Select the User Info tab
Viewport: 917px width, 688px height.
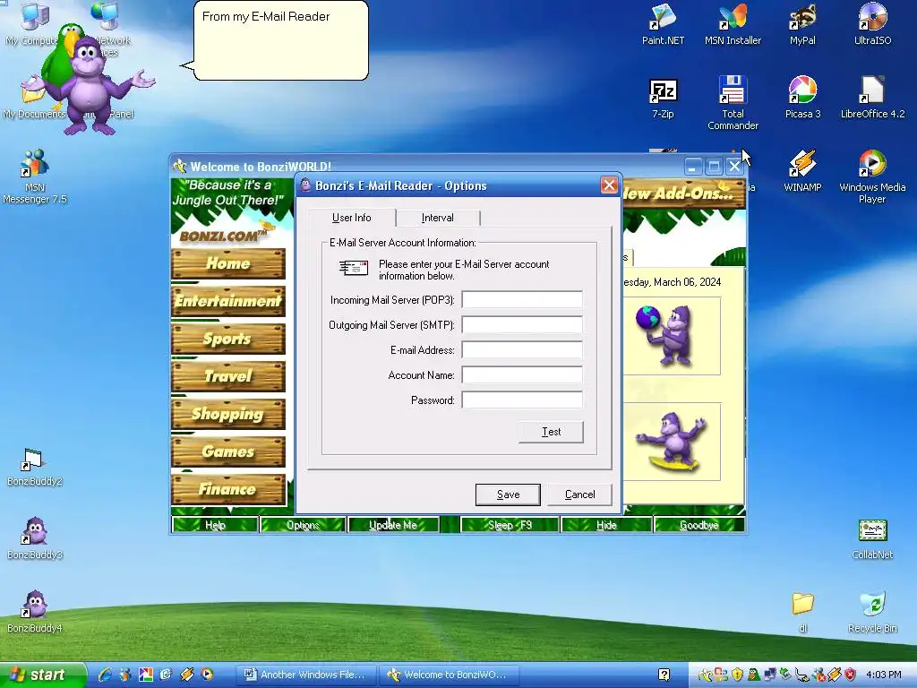coord(351,218)
